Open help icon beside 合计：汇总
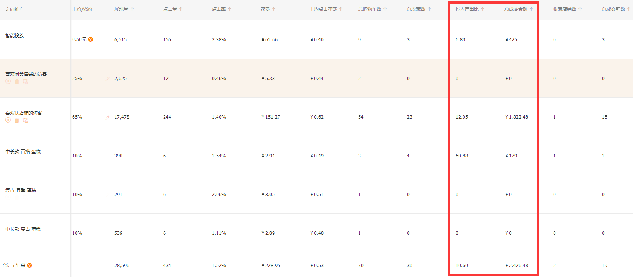Image resolution: width=633 pixels, height=277 pixels. 30,265
